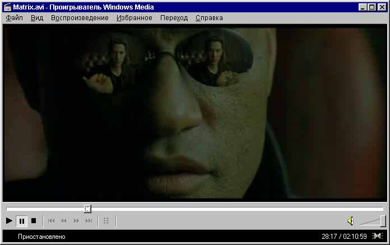Open the Файл menu

click(14, 18)
